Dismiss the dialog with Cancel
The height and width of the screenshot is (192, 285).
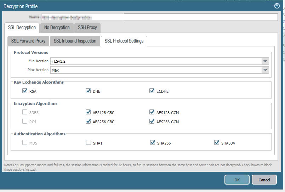pyautogui.click(x=264, y=180)
